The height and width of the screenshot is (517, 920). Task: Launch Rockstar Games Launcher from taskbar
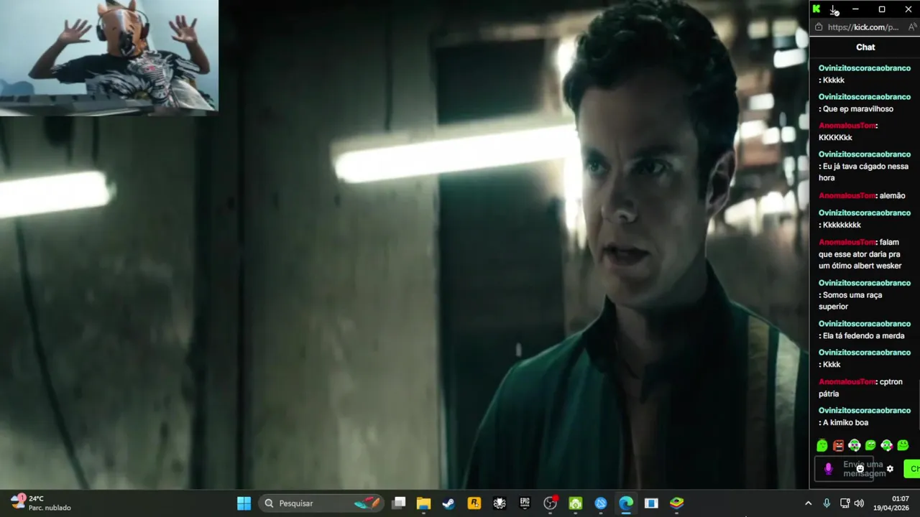[x=474, y=503]
